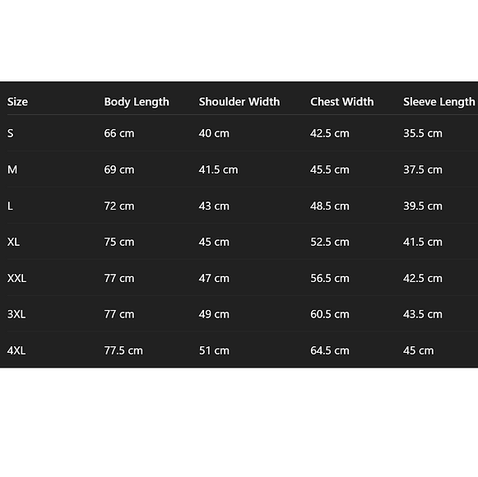Image resolution: width=478 pixels, height=477 pixels.
Task: Click the 66 cm body length cell
Action: (x=119, y=133)
